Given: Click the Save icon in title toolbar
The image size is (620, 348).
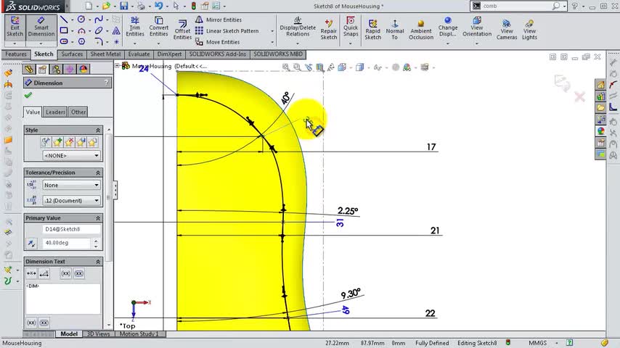Looking at the screenshot, I should [123, 6].
